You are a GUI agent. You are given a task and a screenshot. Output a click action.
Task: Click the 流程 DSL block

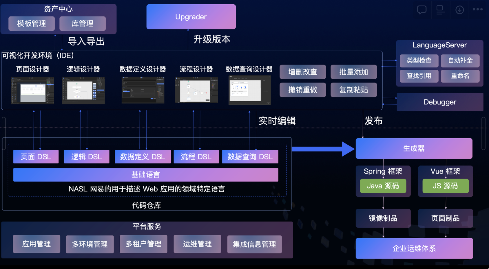196,157
